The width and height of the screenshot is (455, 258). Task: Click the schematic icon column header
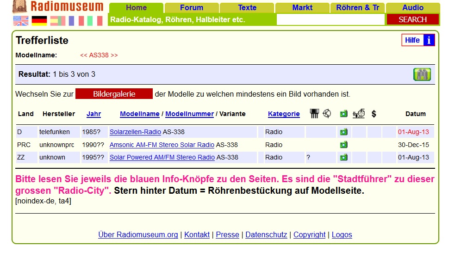pos(359,114)
